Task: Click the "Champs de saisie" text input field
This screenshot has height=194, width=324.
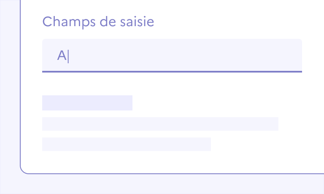Action: 172,55
